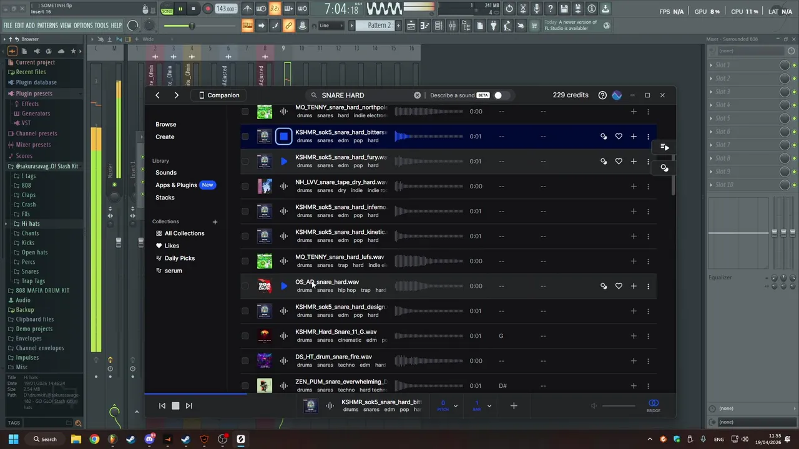
Task: Go forward in Companion navigation
Action: [177, 95]
